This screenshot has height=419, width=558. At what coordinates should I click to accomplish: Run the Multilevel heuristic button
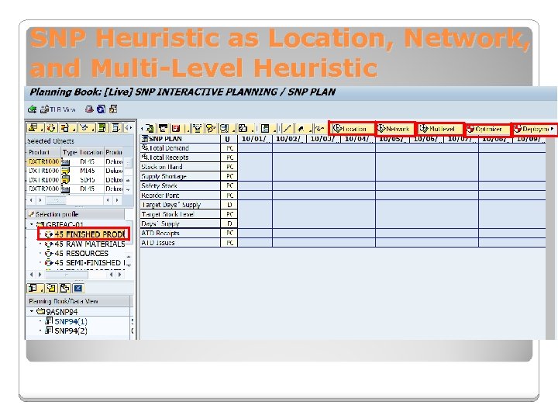[x=440, y=129]
